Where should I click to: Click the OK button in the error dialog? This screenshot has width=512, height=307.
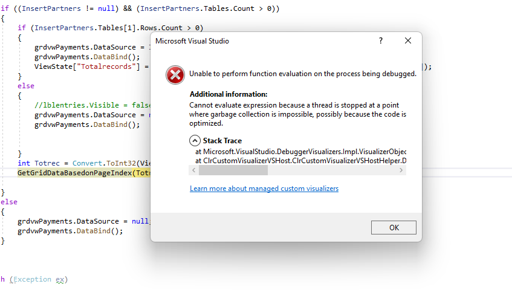tap(394, 228)
